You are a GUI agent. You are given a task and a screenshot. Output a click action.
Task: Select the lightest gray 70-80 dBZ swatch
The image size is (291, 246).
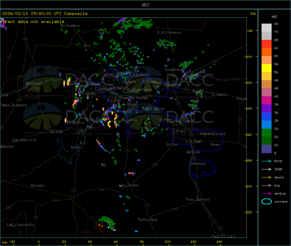[x=266, y=28]
